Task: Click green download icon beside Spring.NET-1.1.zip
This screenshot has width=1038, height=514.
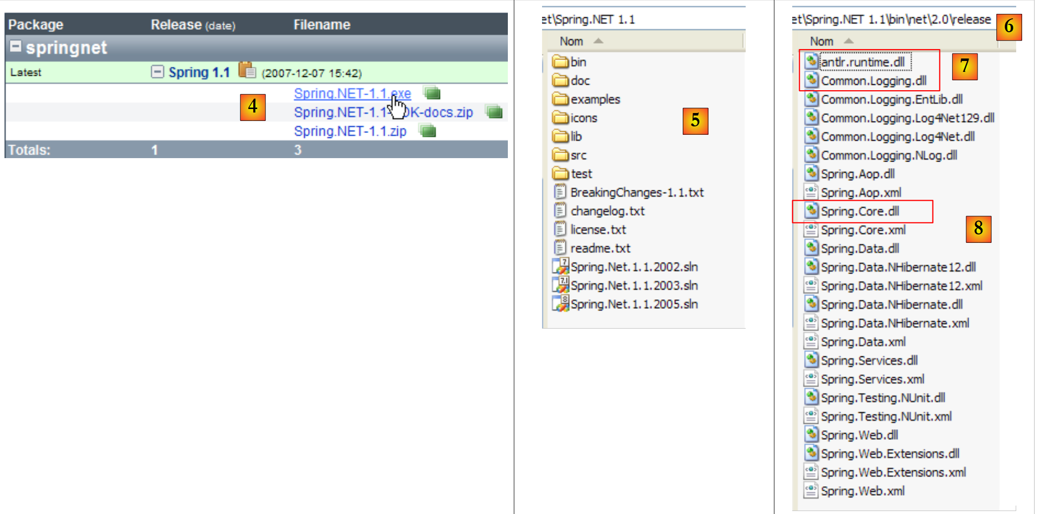Action: point(427,131)
